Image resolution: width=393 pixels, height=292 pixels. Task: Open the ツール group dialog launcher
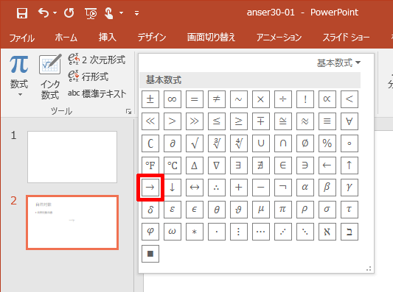128,112
